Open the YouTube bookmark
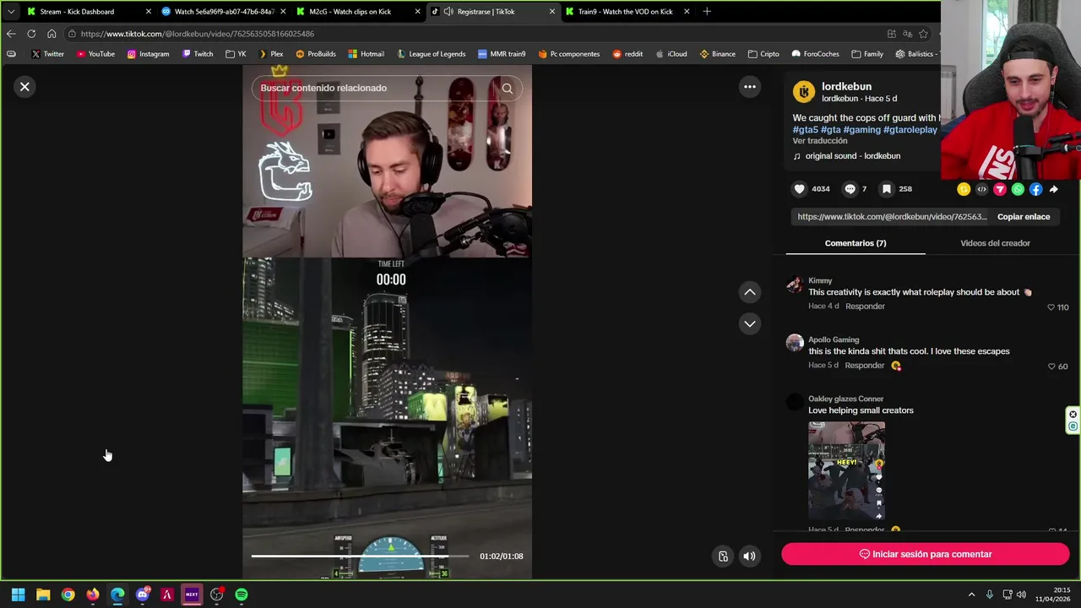Image resolution: width=1081 pixels, height=608 pixels. point(95,54)
